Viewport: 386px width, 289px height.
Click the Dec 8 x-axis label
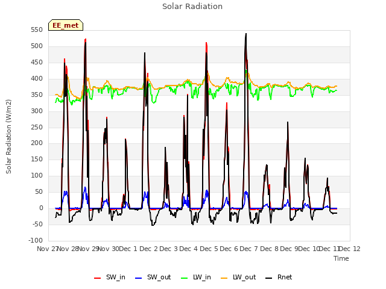pos(269,249)
